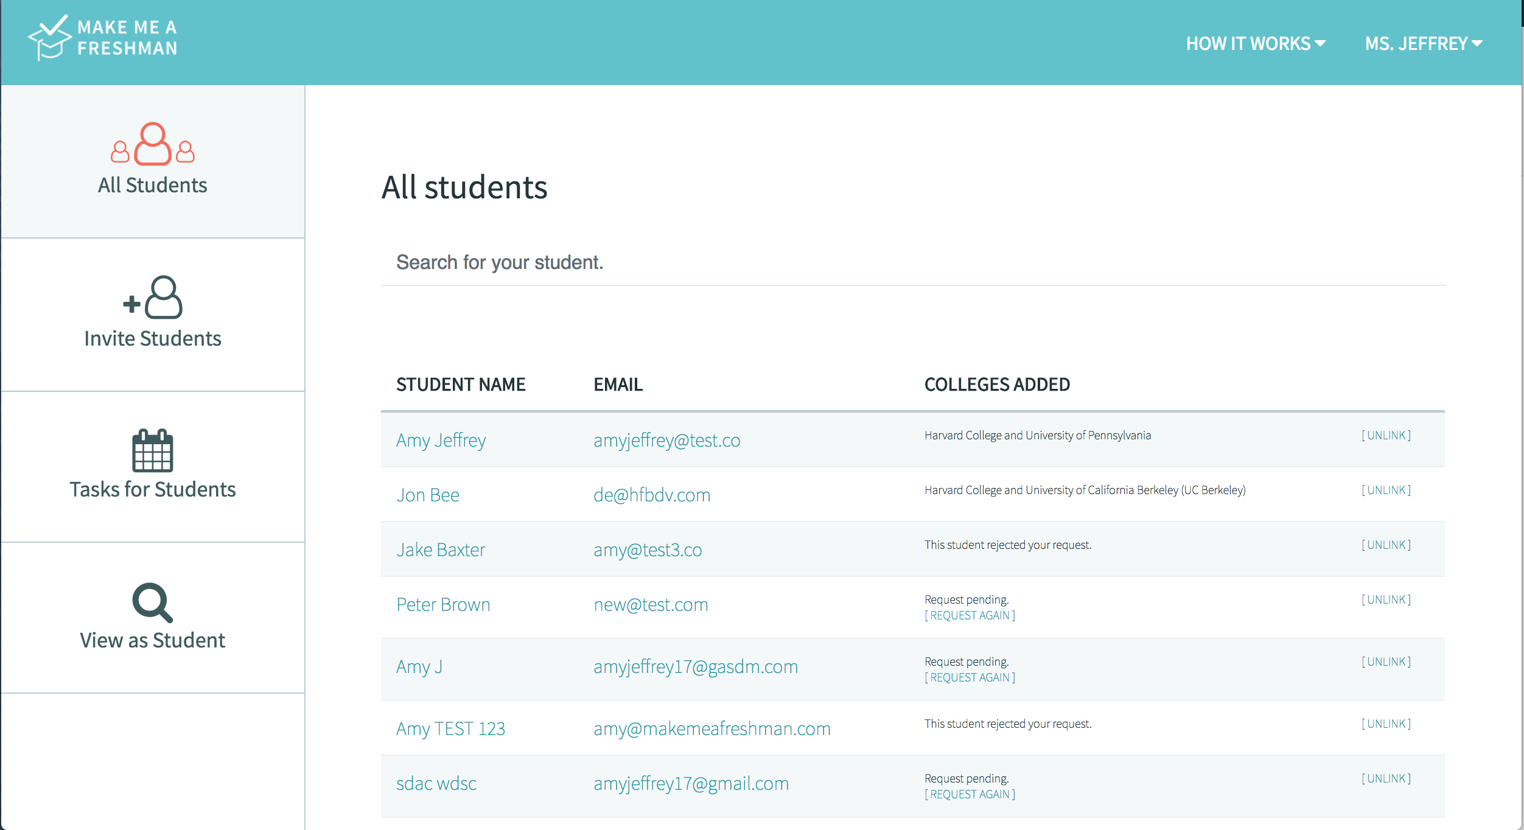Expand the How It Works dropdown

coord(1255,44)
